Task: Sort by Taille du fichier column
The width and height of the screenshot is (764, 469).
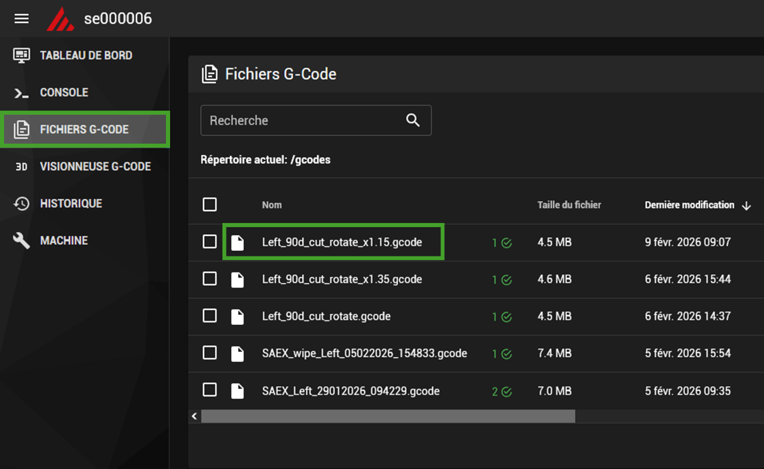Action: pos(569,205)
